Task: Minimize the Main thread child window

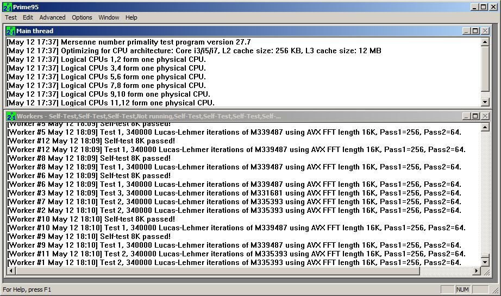Action: click(466, 31)
